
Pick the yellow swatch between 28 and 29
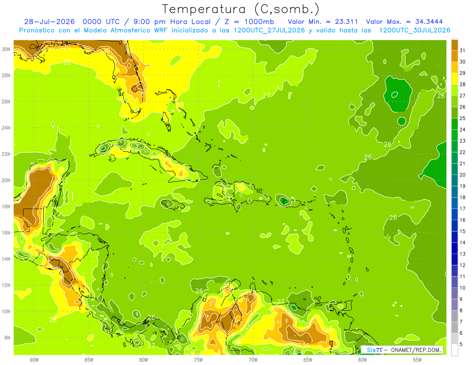454,78
